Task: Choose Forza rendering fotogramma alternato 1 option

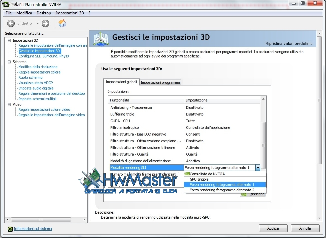Action: (225, 185)
